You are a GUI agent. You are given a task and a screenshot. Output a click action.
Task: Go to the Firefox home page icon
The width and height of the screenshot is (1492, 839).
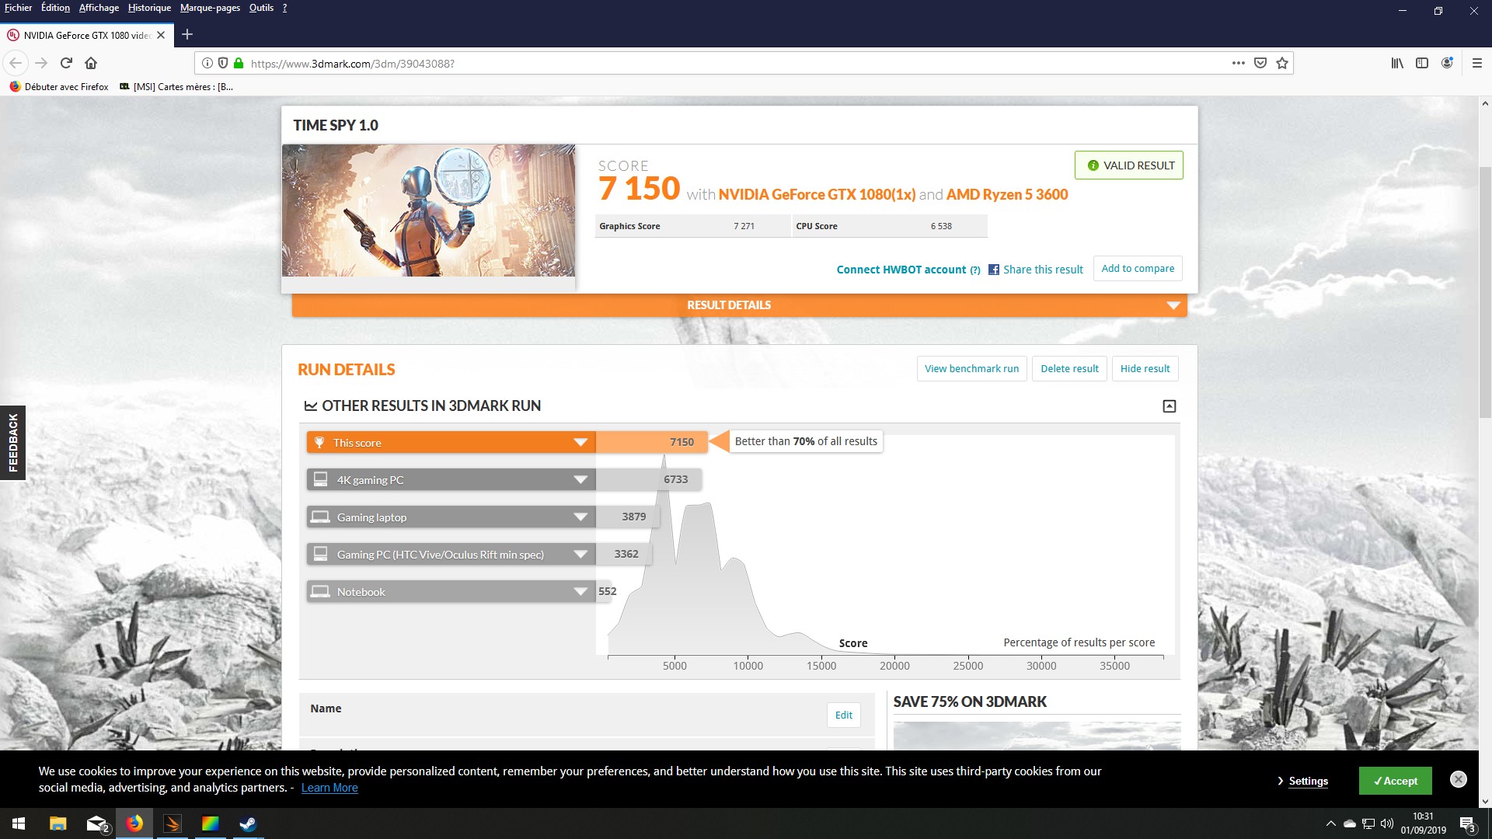pos(91,63)
